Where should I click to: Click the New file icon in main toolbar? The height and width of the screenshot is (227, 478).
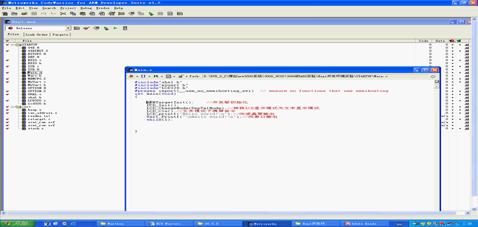coord(5,14)
